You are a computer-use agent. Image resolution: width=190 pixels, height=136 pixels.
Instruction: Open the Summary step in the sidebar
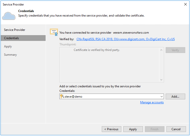click(11, 55)
